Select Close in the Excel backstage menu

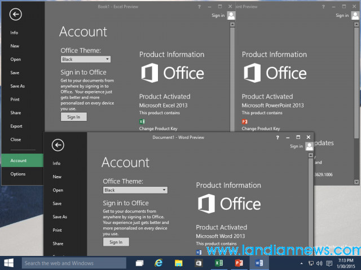click(x=15, y=139)
